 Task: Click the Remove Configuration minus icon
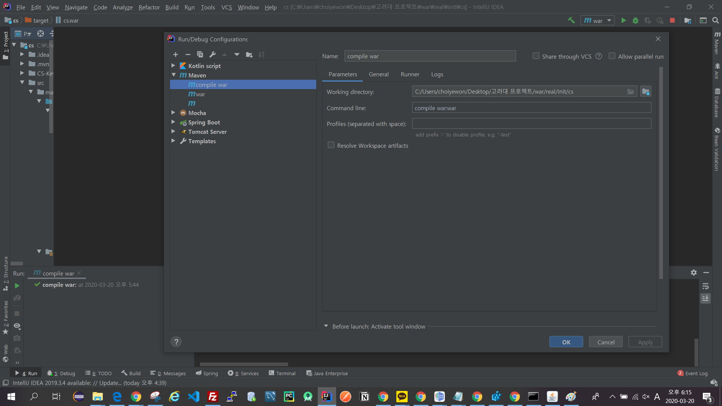click(188, 55)
